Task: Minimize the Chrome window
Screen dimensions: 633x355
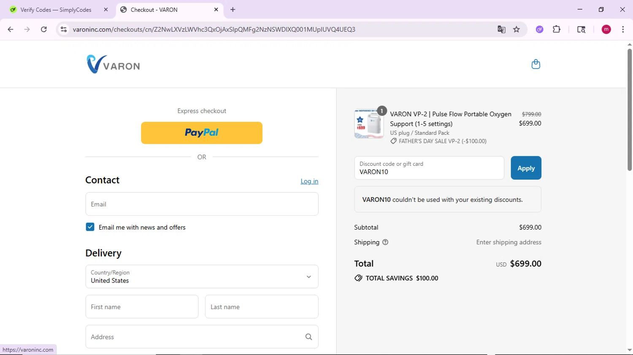Action: [580, 9]
